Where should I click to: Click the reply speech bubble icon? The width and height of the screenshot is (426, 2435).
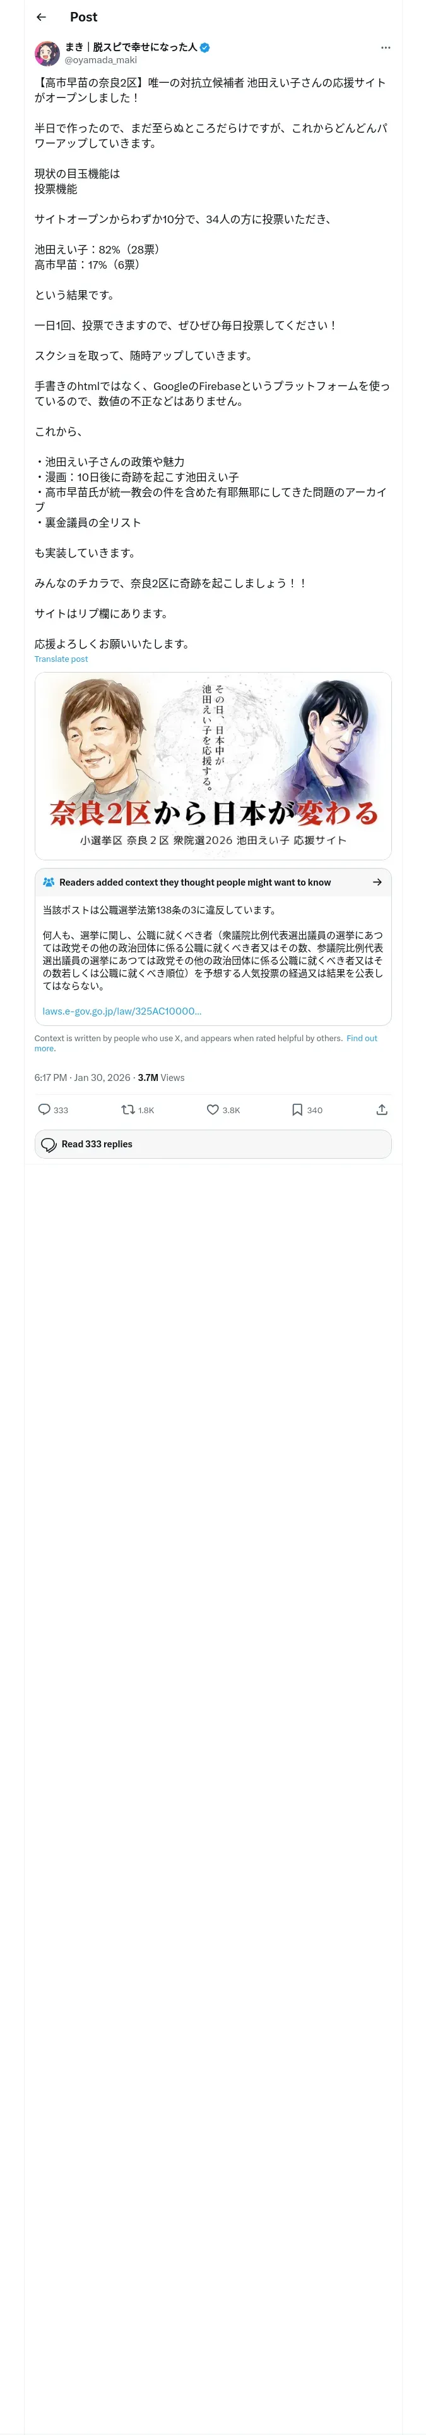click(x=44, y=1109)
